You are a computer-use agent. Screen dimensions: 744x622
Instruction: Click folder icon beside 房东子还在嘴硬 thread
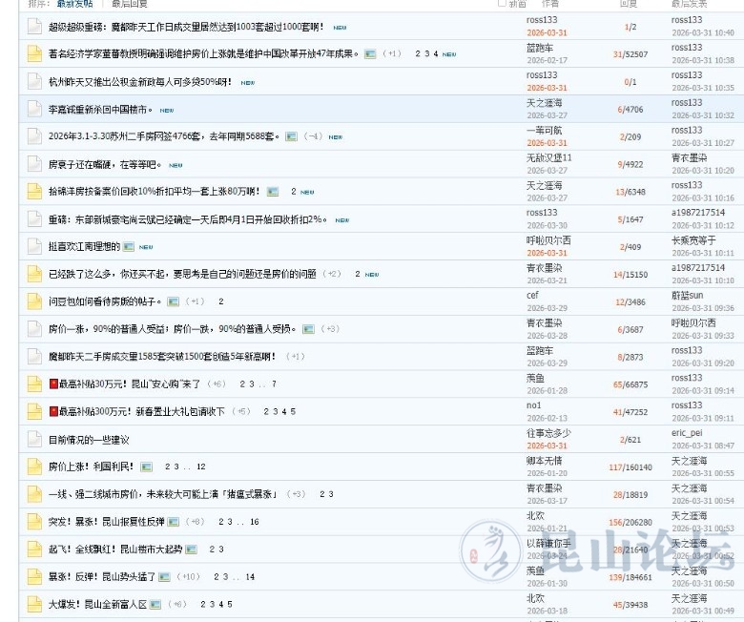(34, 164)
